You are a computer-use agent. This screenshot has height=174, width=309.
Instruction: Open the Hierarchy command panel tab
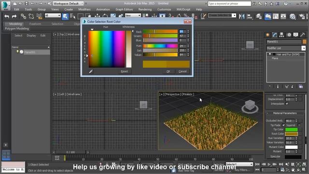point(281,35)
